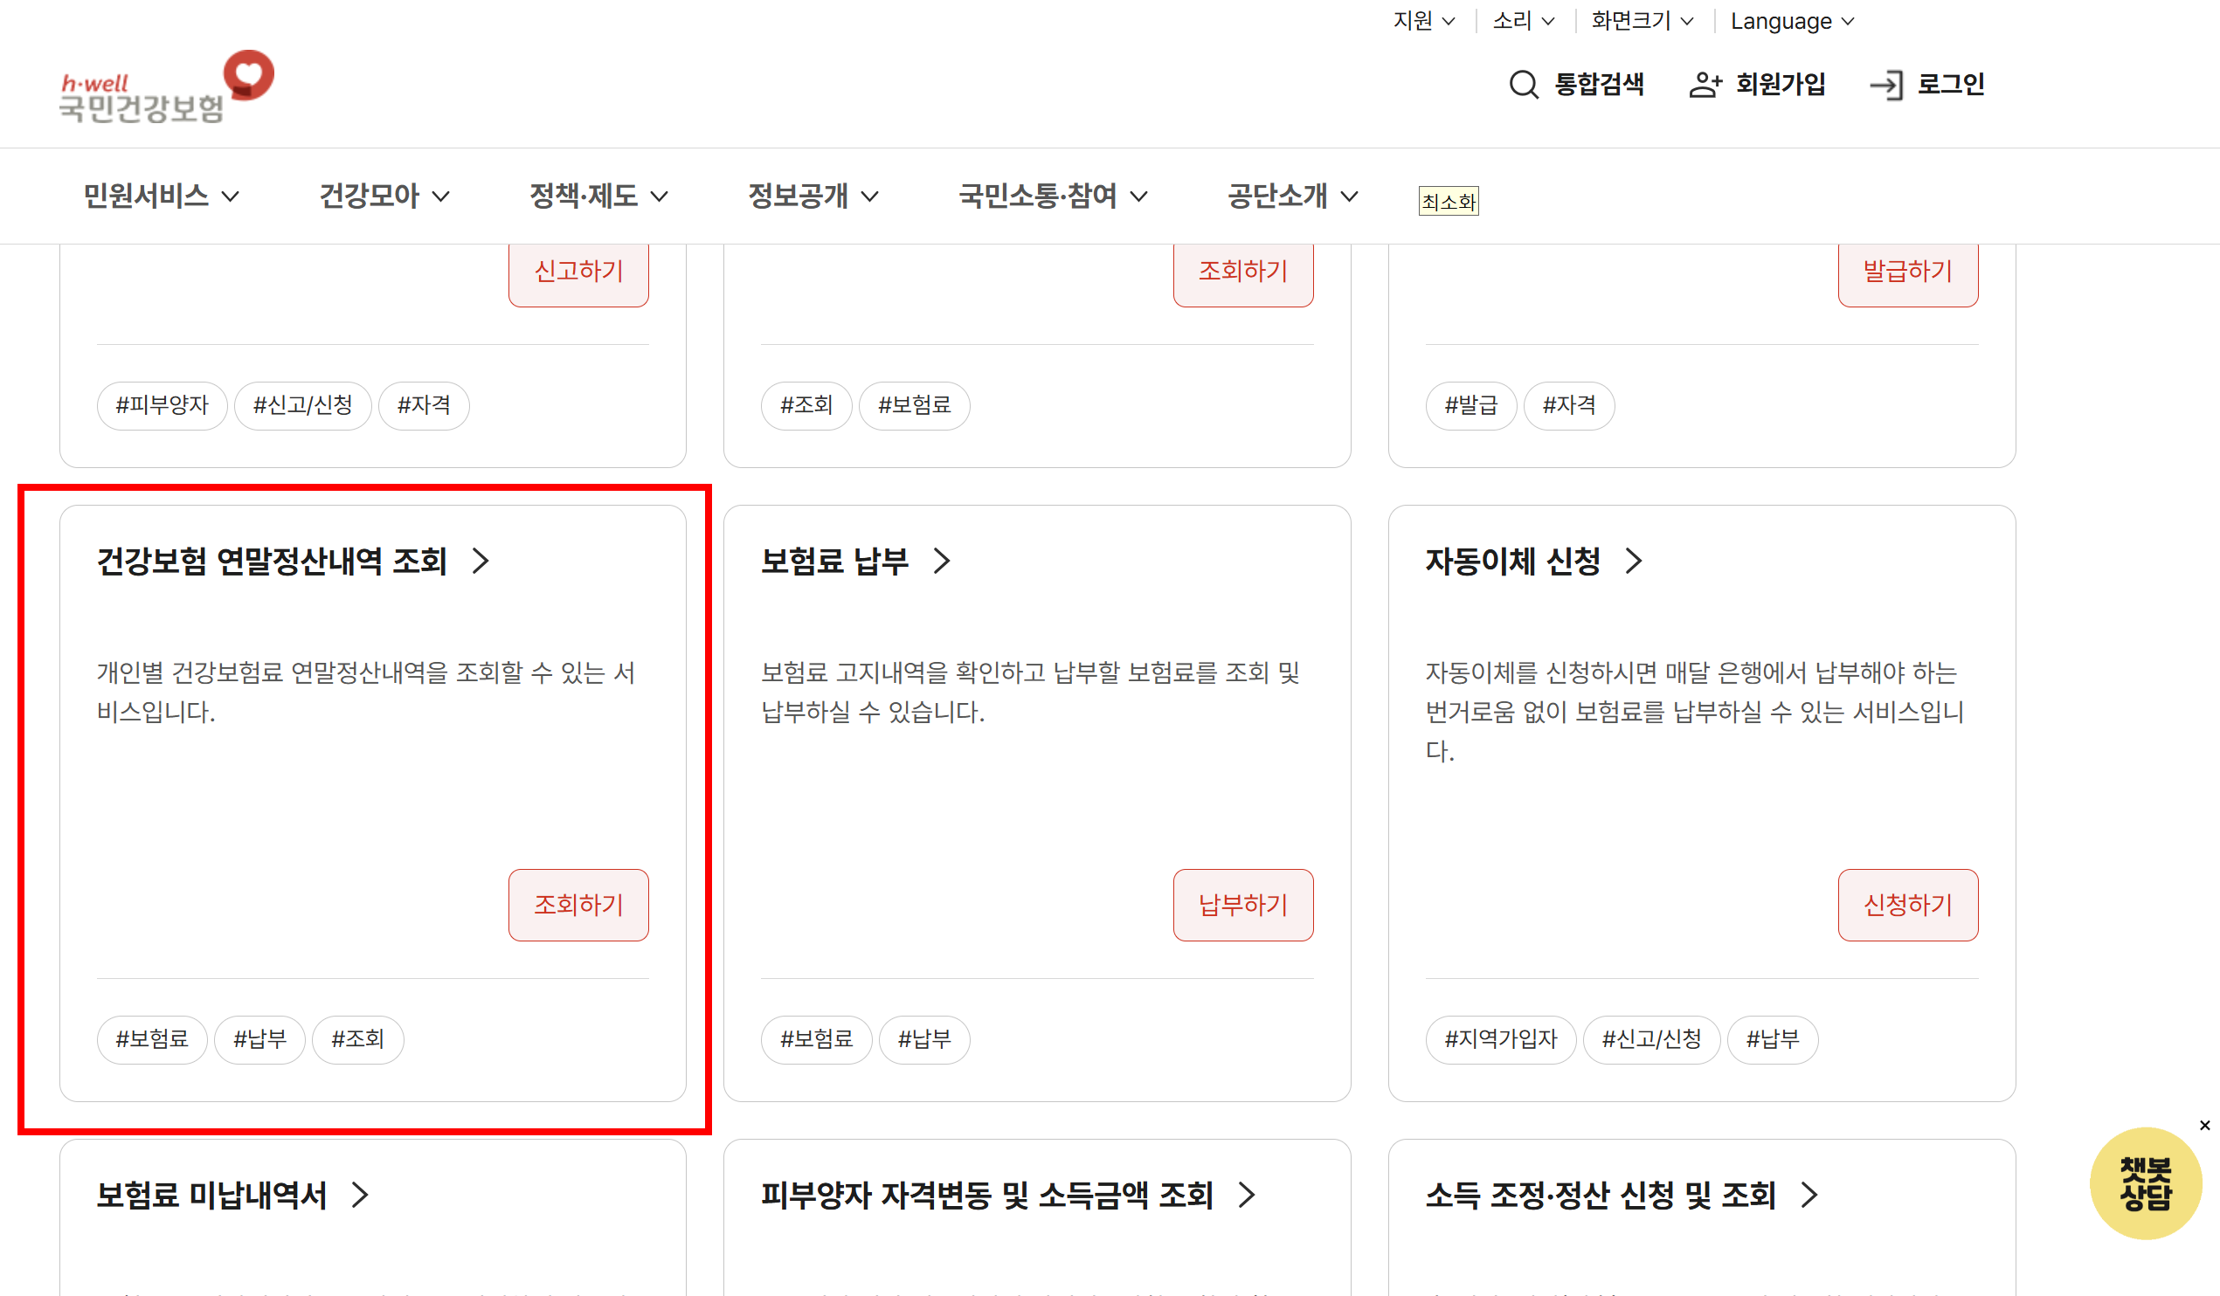Select the #지역가입자 hashtag chip

1499,1039
